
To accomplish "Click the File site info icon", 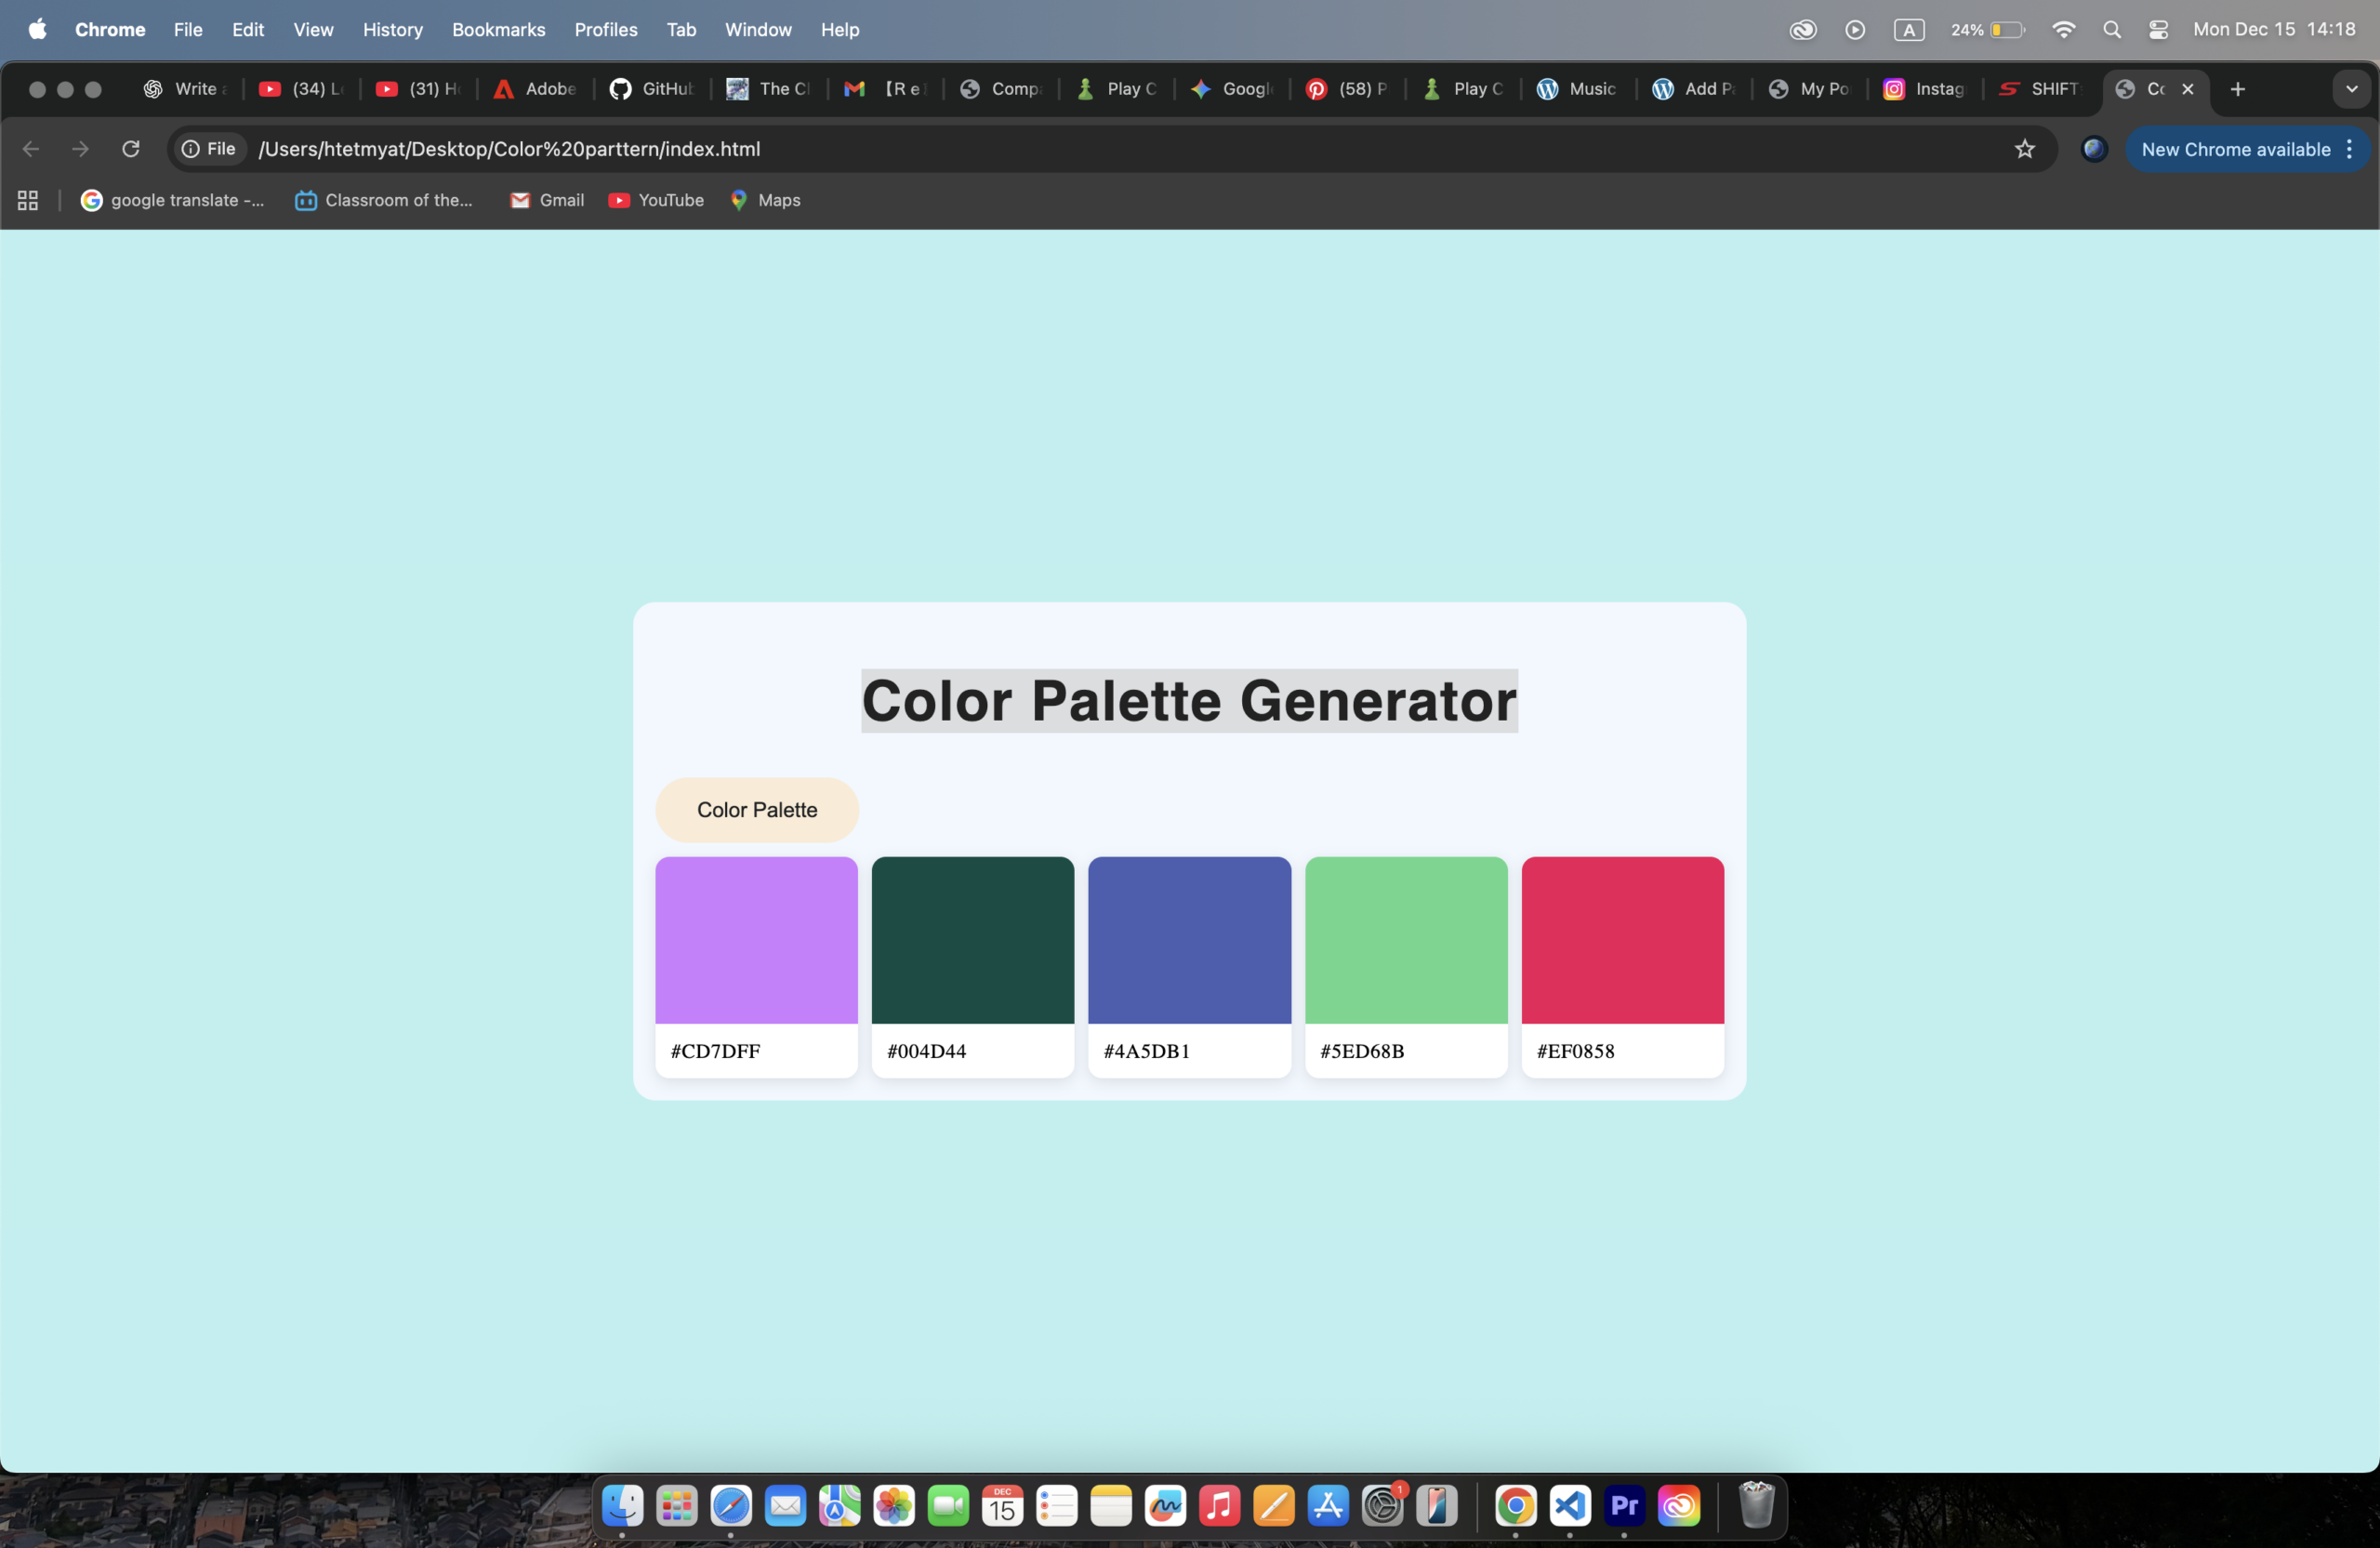I will click(190, 149).
